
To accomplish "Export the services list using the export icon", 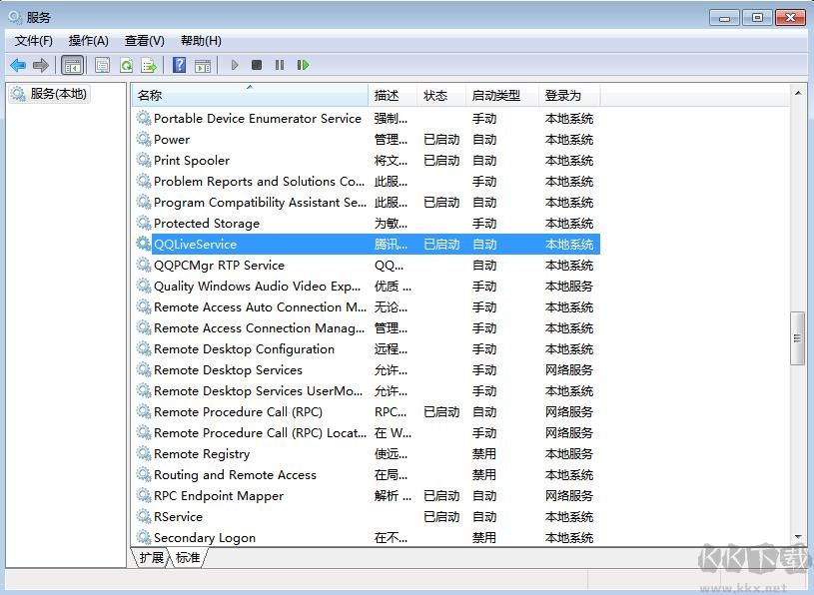I will (149, 64).
